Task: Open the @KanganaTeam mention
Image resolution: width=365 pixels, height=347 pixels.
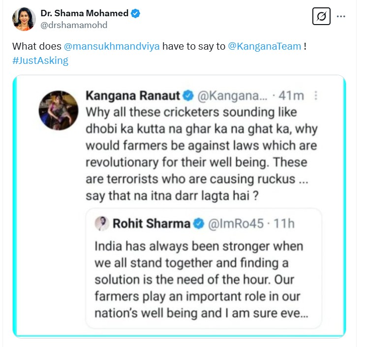Action: point(265,47)
